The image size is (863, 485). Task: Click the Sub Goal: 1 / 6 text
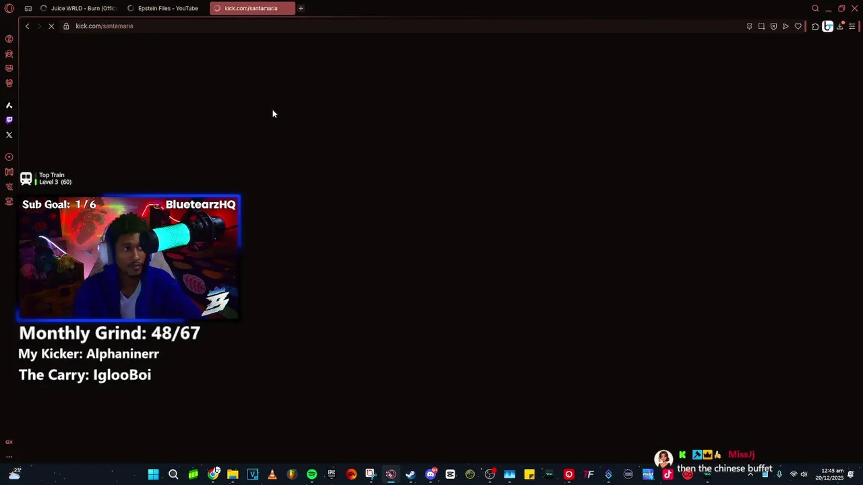click(59, 204)
